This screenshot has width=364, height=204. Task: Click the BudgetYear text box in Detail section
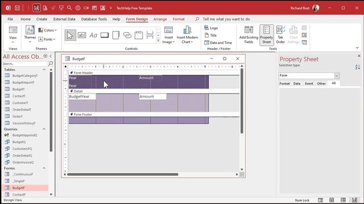[82, 96]
